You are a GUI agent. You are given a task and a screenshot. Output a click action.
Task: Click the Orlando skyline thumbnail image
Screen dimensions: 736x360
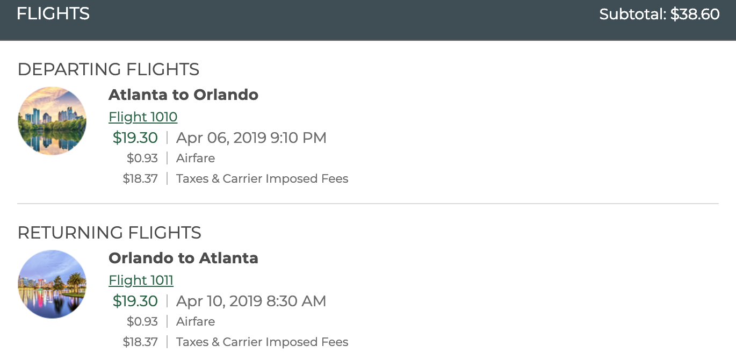tap(52, 284)
